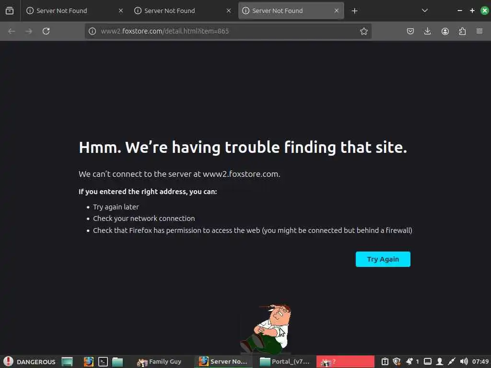Close the active third tab

pos(336,11)
